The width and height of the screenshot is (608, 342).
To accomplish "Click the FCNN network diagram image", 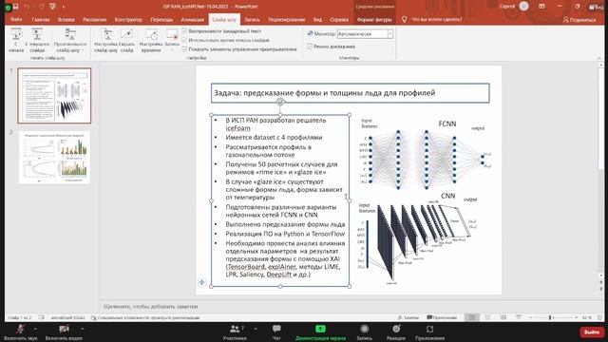I will coord(426,155).
